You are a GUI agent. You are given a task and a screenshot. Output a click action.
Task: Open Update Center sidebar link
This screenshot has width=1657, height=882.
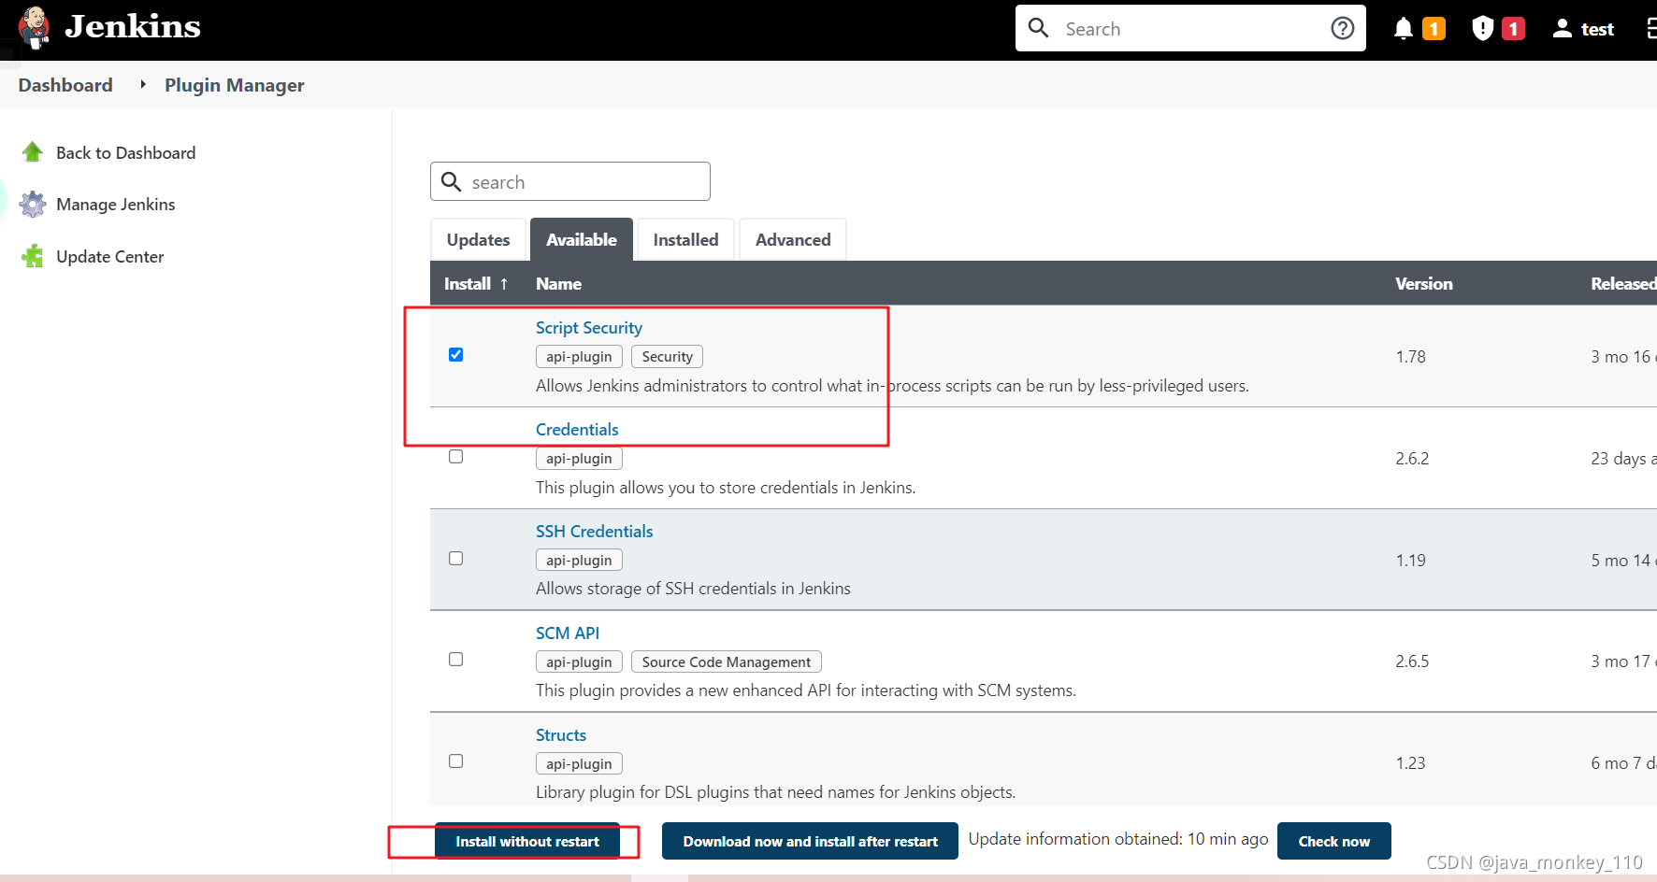pyautogui.click(x=110, y=256)
